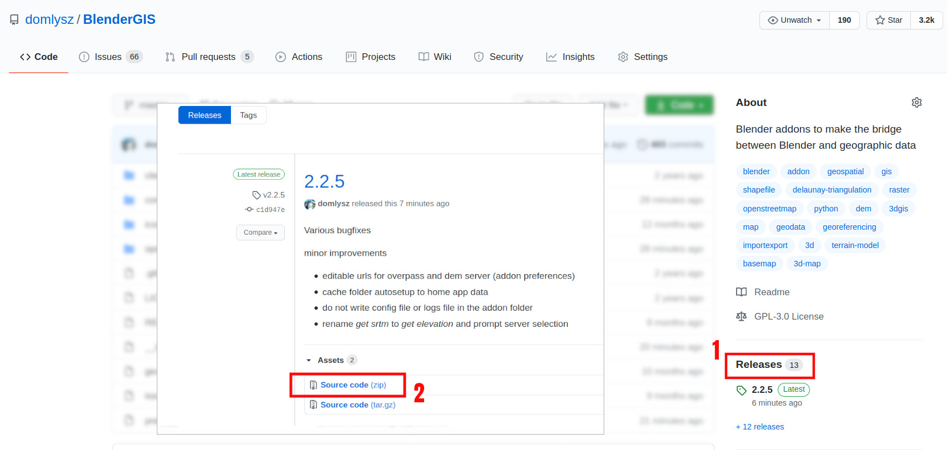Click the green tag icon beside 2.2.5
Screen dimensions: 947x450
point(741,390)
